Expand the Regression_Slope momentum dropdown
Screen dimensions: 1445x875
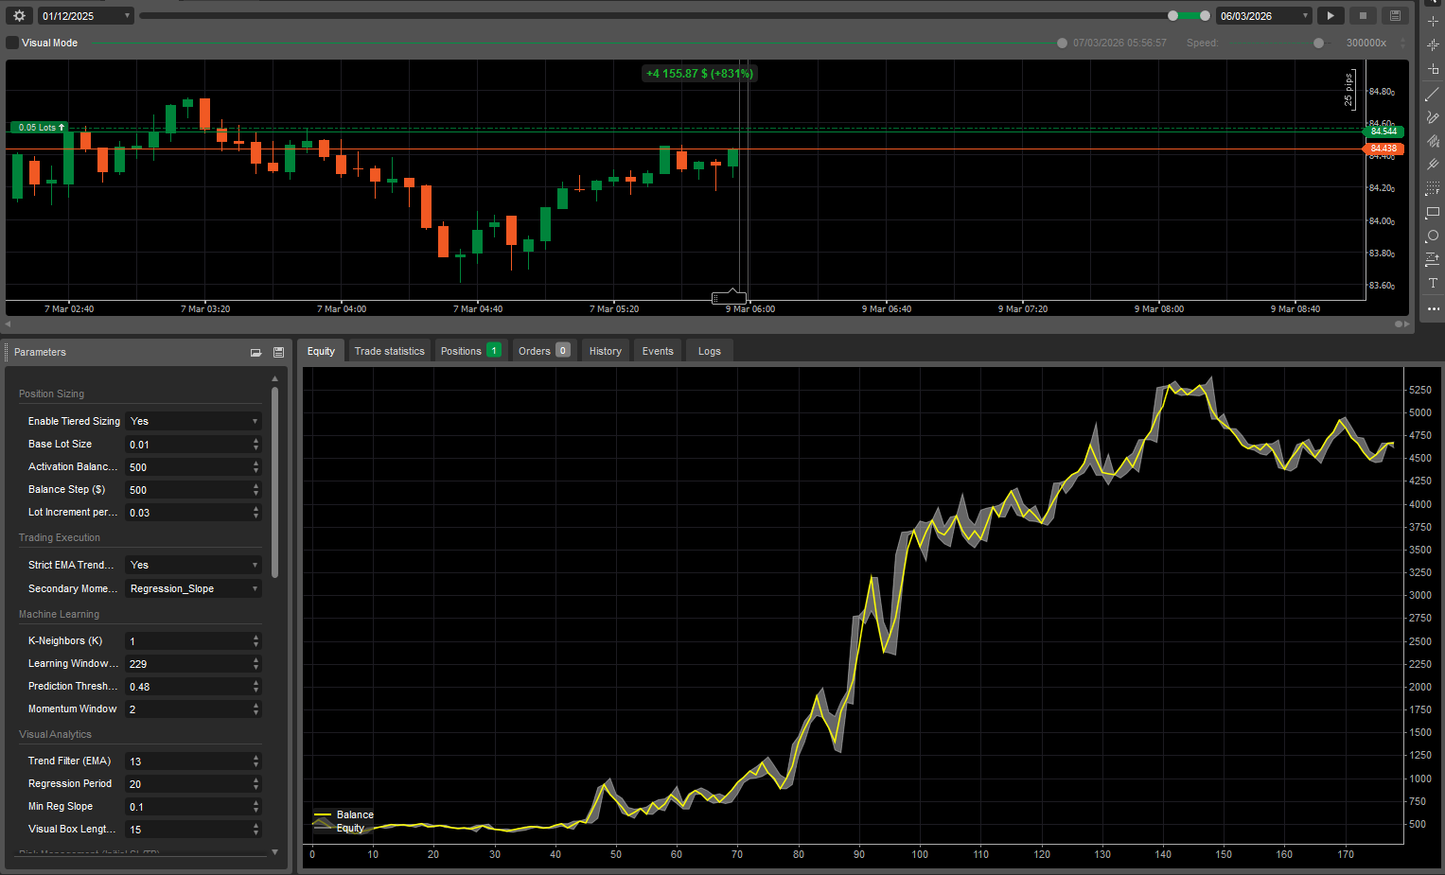[193, 588]
